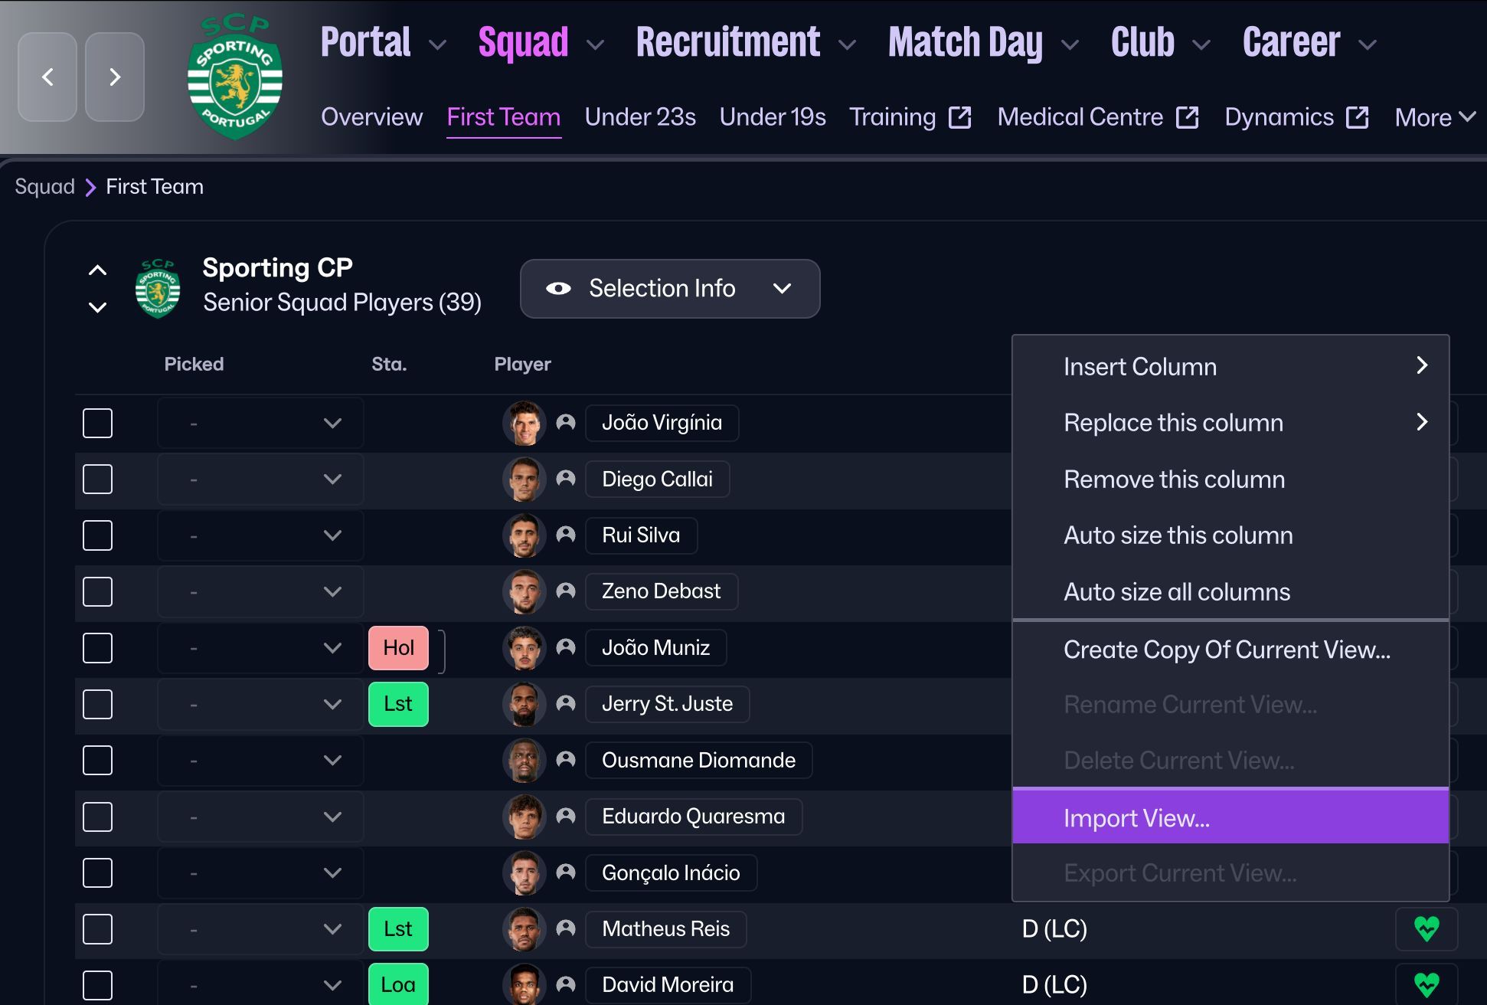This screenshot has height=1005, width=1487.
Task: Click the Sporting CP club badge in header
Action: [235, 78]
